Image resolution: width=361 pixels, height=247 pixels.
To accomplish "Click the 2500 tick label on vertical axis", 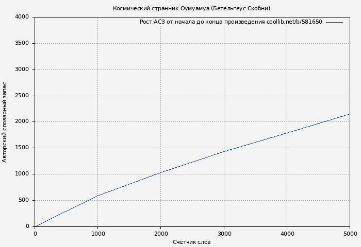I will tap(22, 96).
